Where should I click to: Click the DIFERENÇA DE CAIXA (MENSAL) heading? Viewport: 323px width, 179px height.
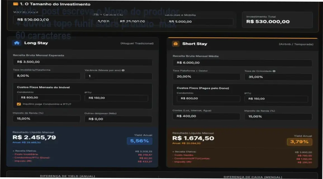(x=253, y=177)
